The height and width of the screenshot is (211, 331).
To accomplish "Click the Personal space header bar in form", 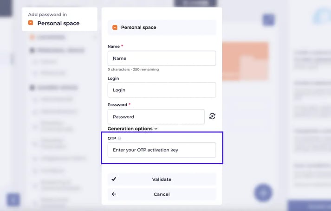I will coord(162,27).
